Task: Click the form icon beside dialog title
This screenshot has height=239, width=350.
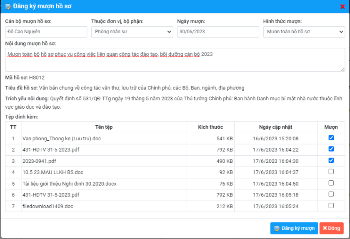Action: (x=8, y=6)
